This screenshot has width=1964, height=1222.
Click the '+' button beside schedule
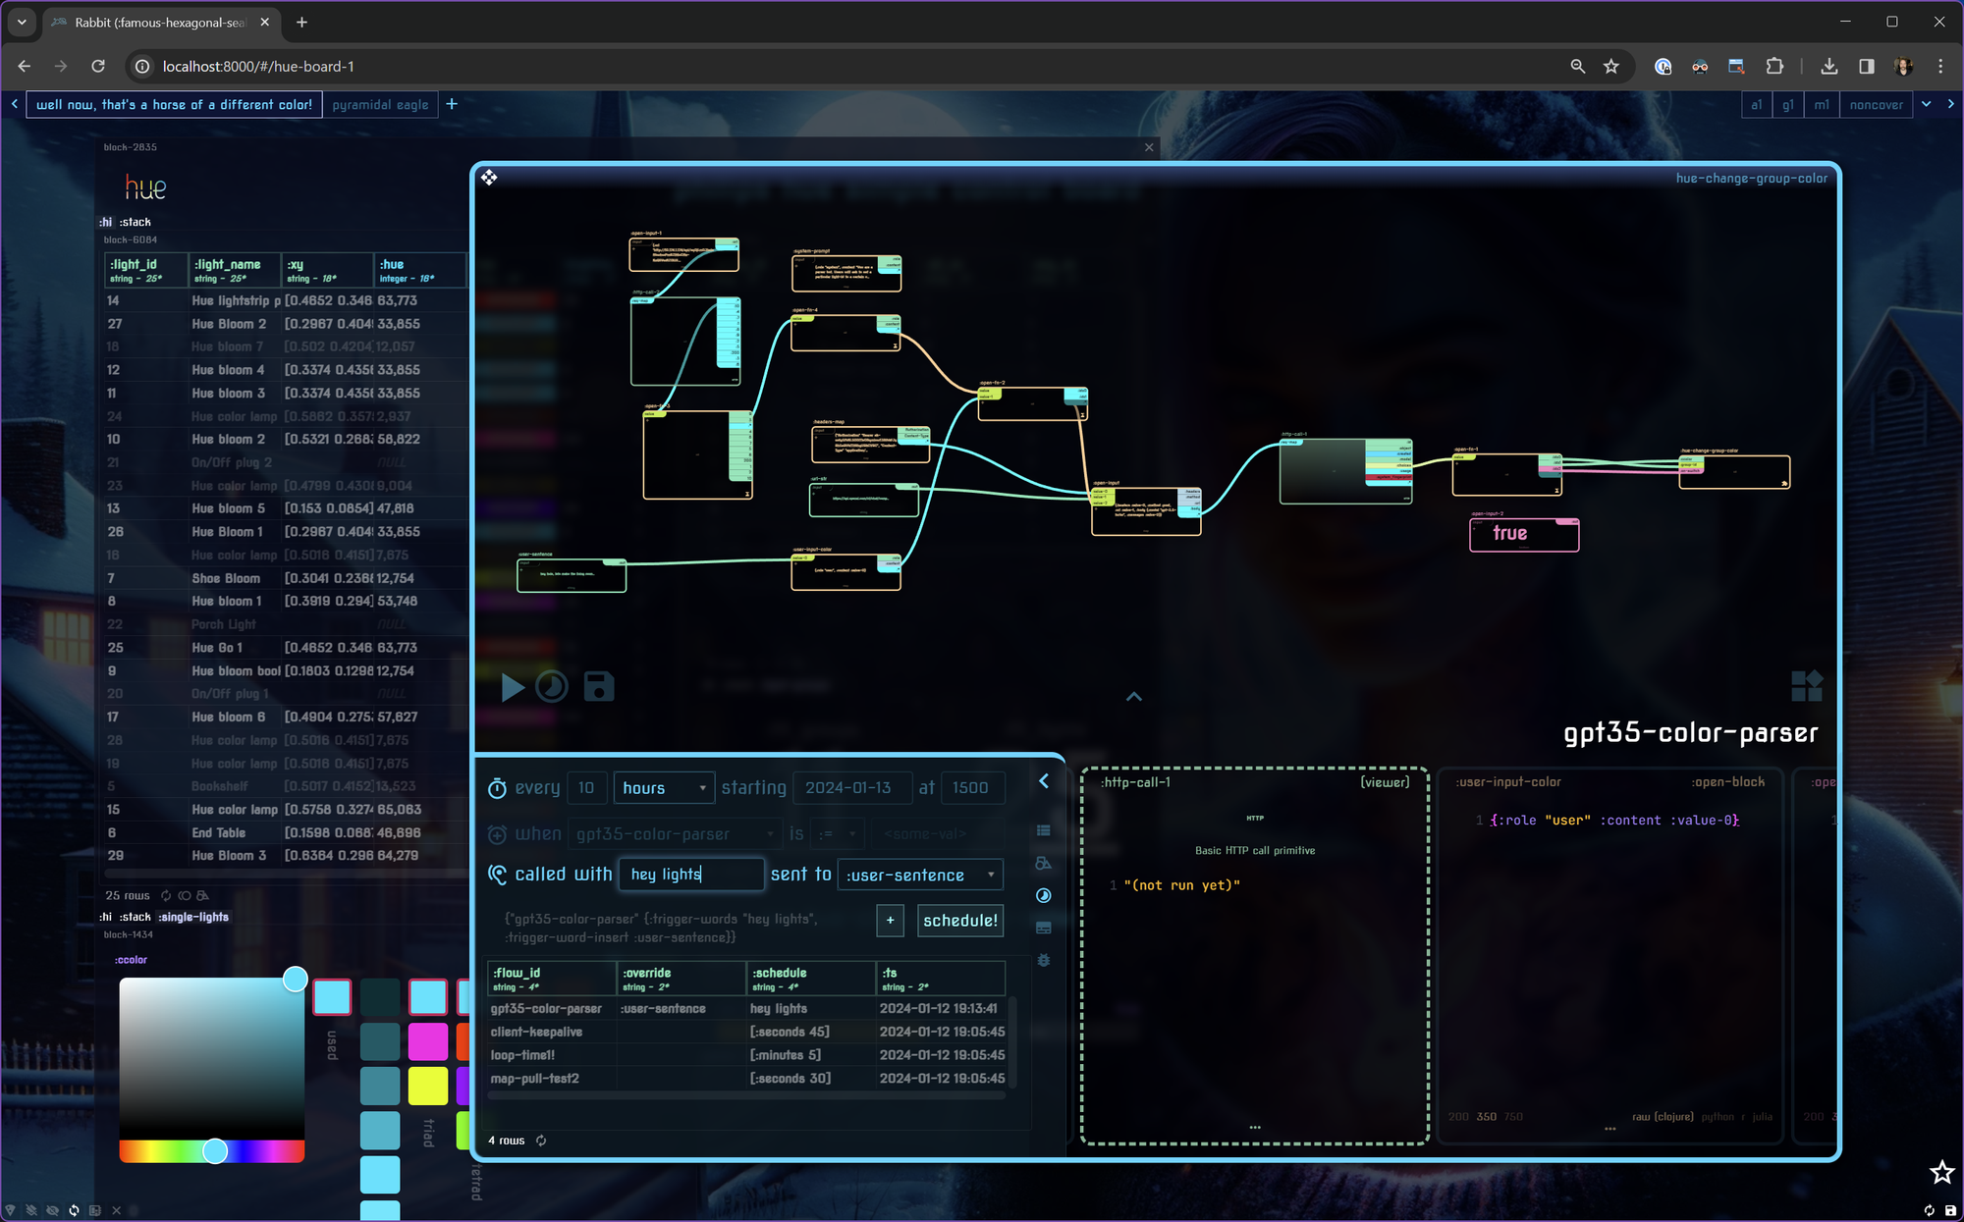coord(890,921)
